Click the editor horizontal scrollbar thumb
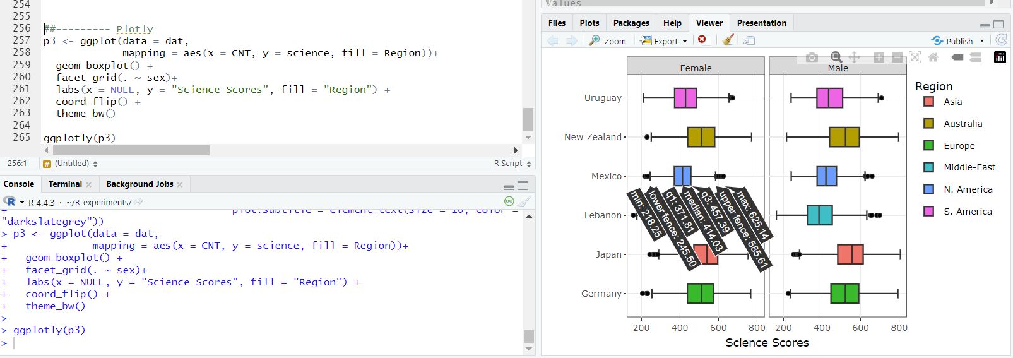 [x=131, y=150]
